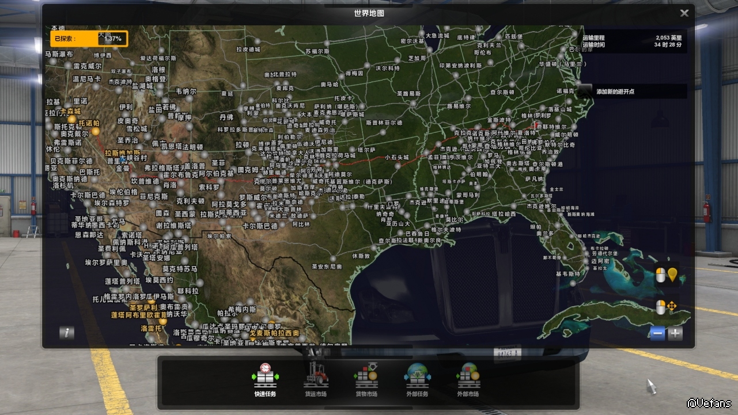Open the 快速任务 quick job icon
Viewport: 738px width, 415px height.
265,375
